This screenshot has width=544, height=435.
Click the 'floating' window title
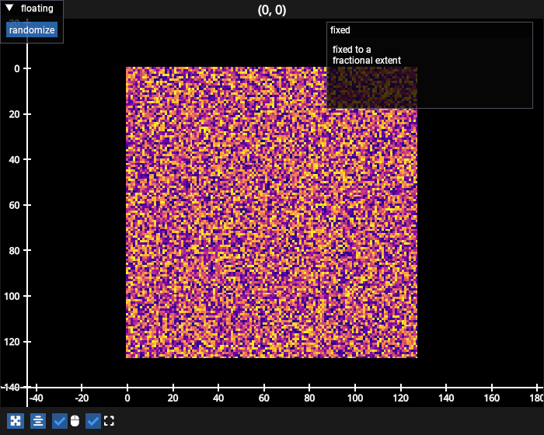(x=37, y=9)
